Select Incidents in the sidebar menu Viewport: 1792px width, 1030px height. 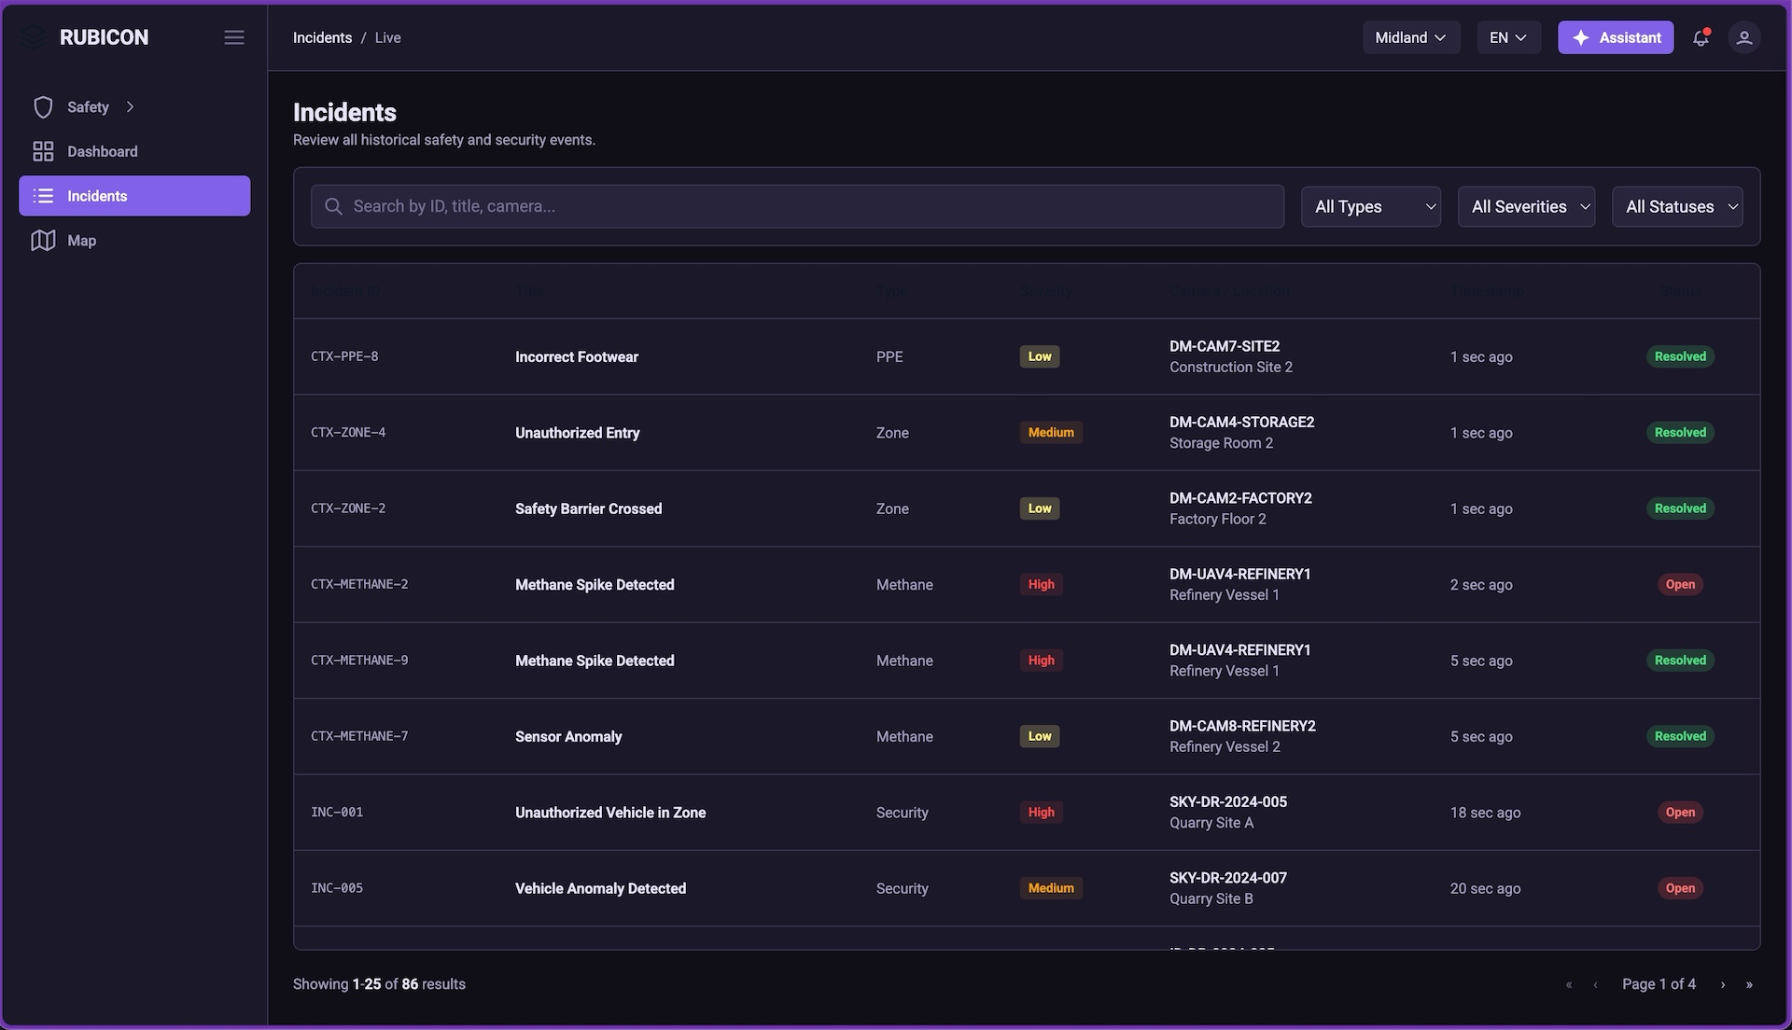[x=134, y=196]
